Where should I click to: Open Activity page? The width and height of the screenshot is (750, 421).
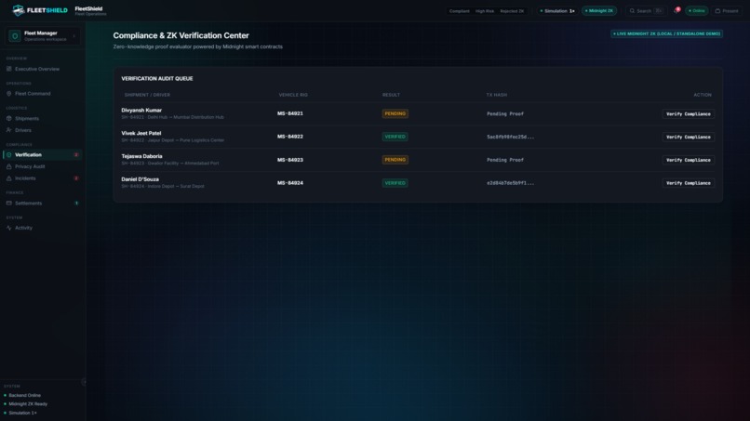point(43,228)
